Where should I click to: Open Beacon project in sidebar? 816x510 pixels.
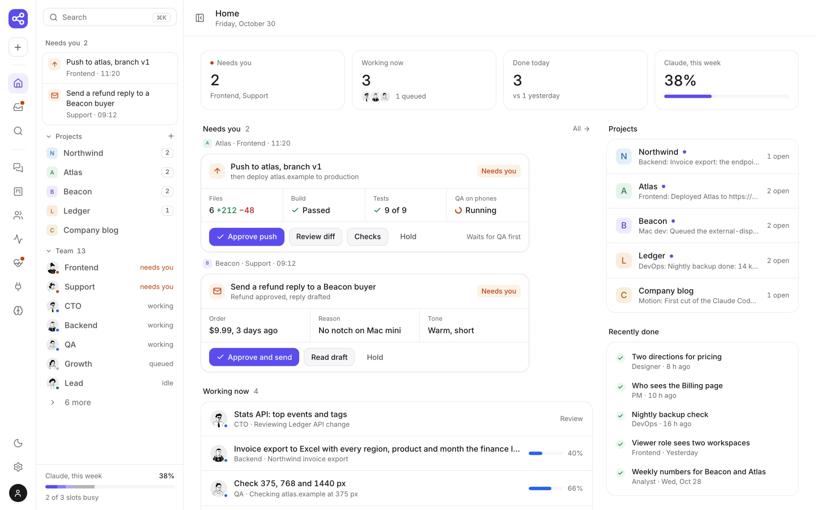click(110, 191)
